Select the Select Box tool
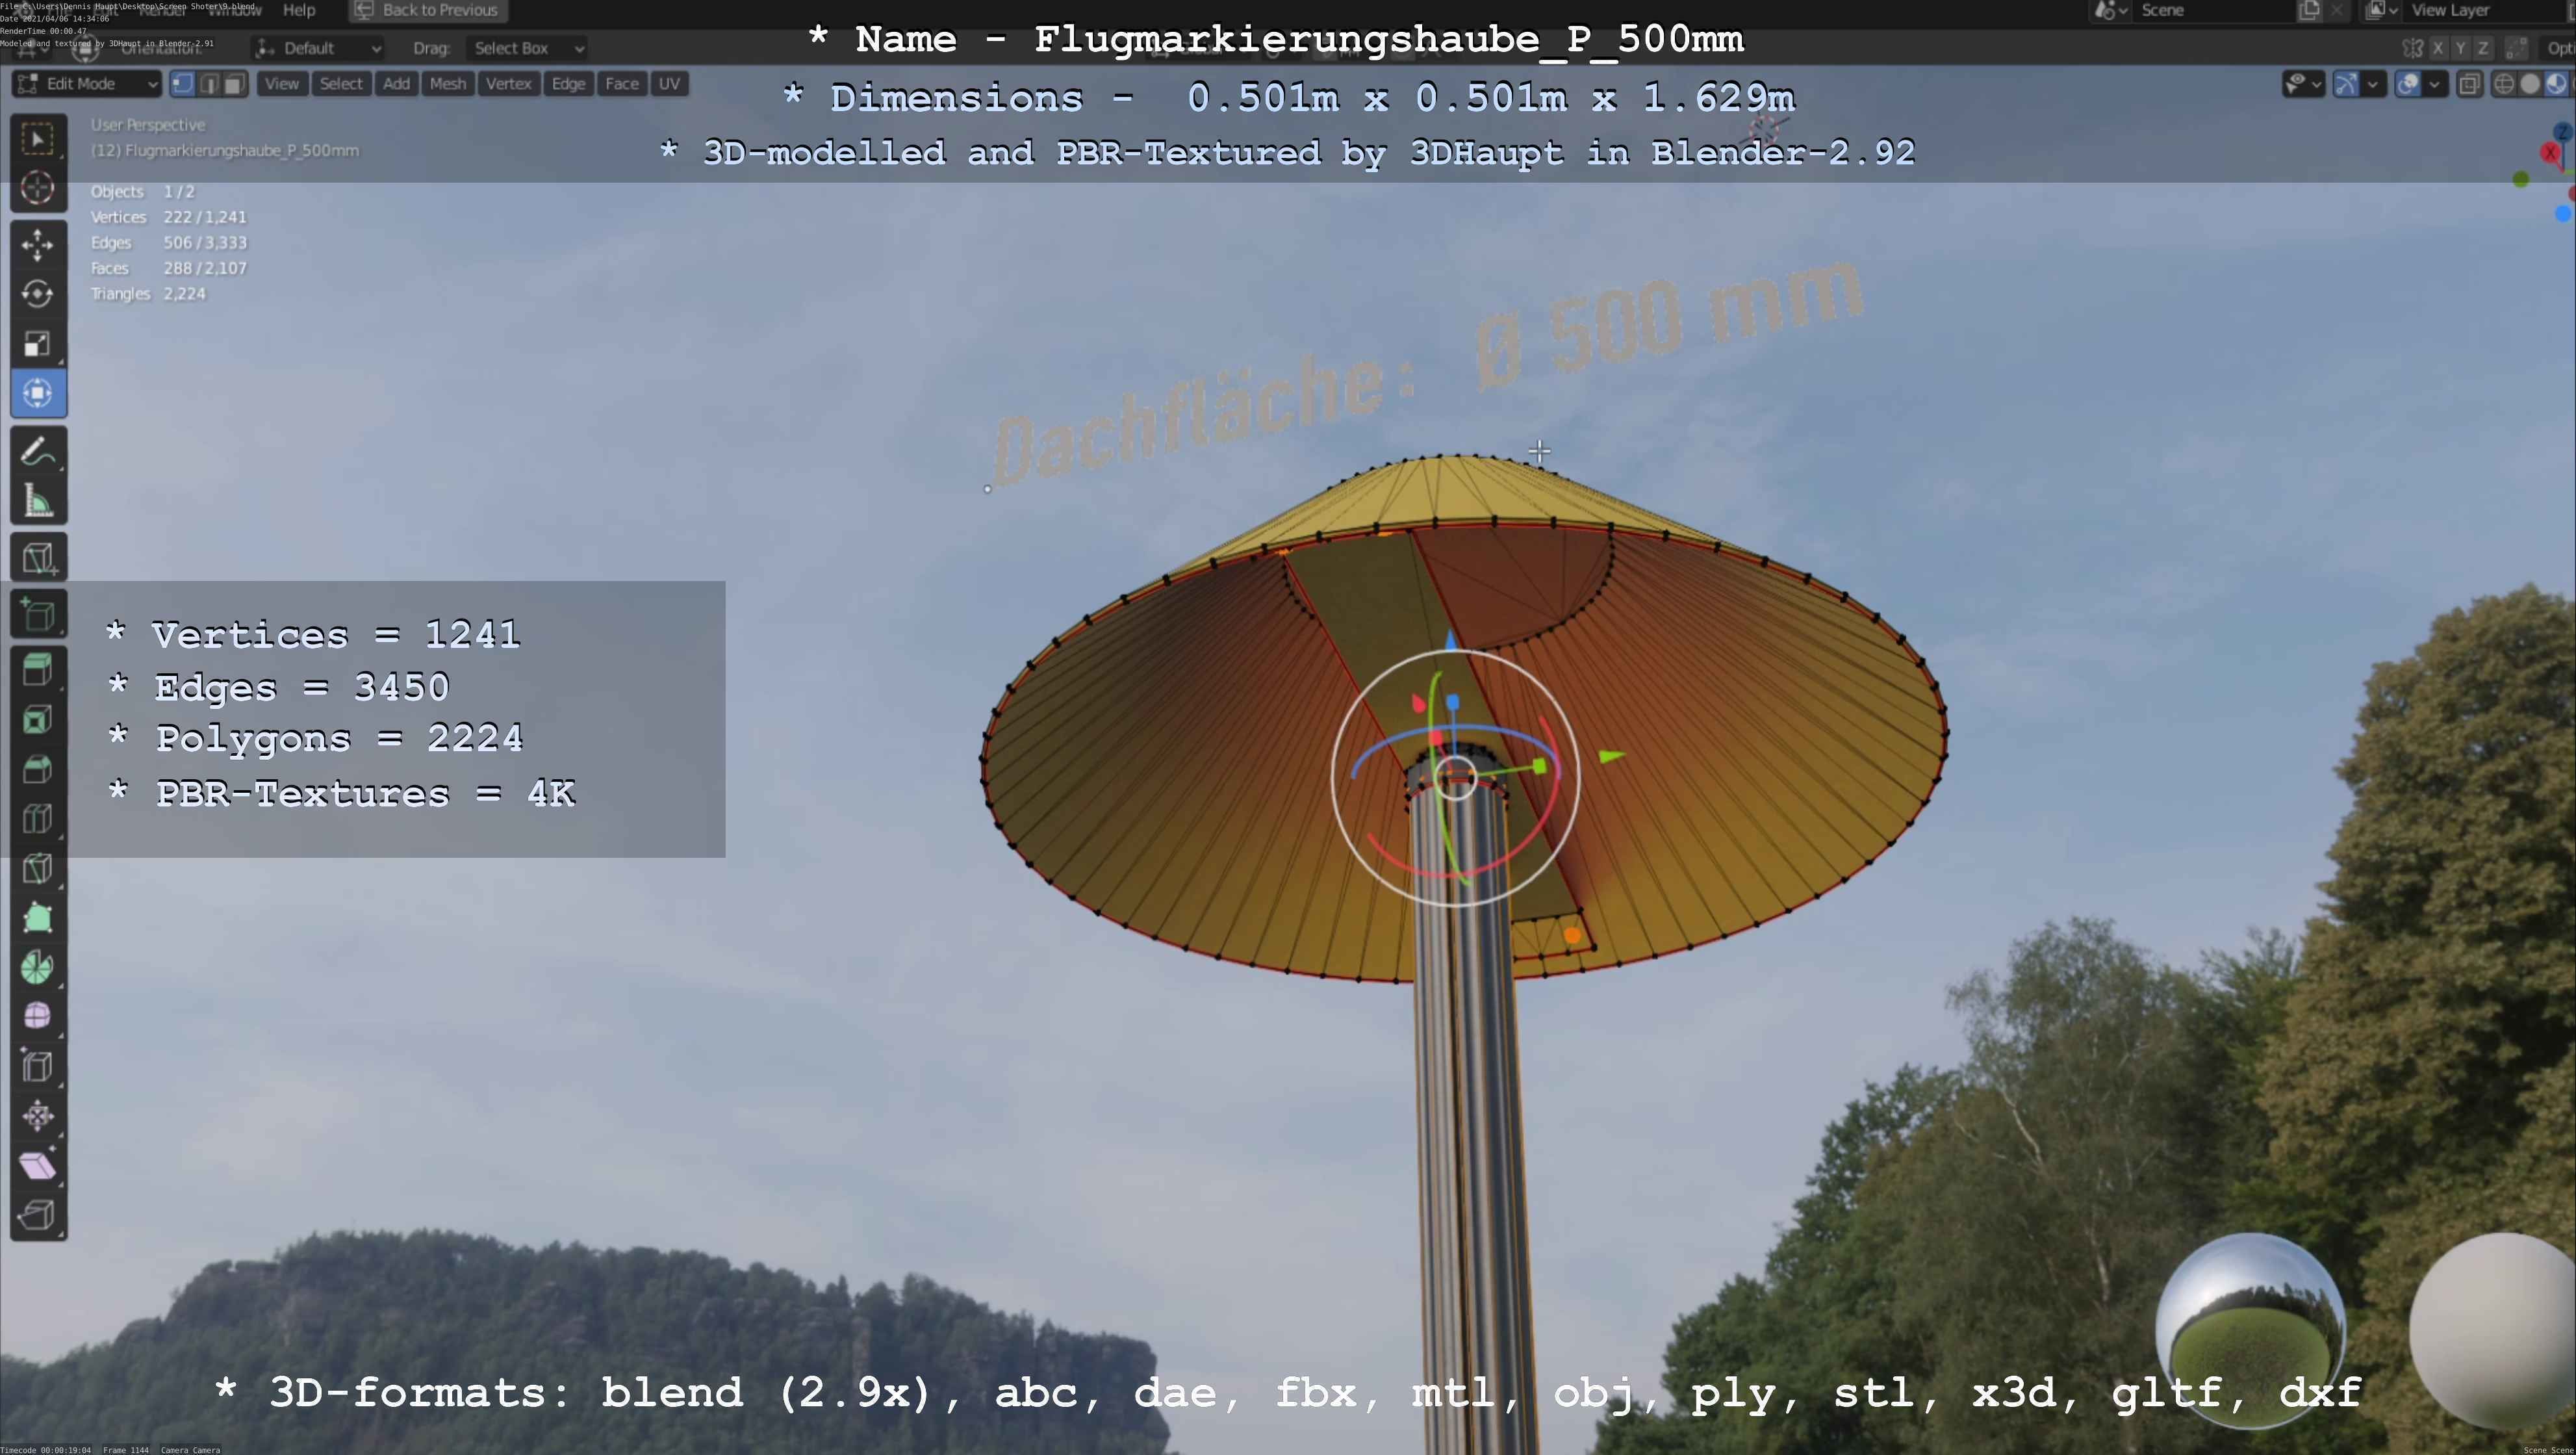This screenshot has height=1455, width=2576. click(38, 138)
